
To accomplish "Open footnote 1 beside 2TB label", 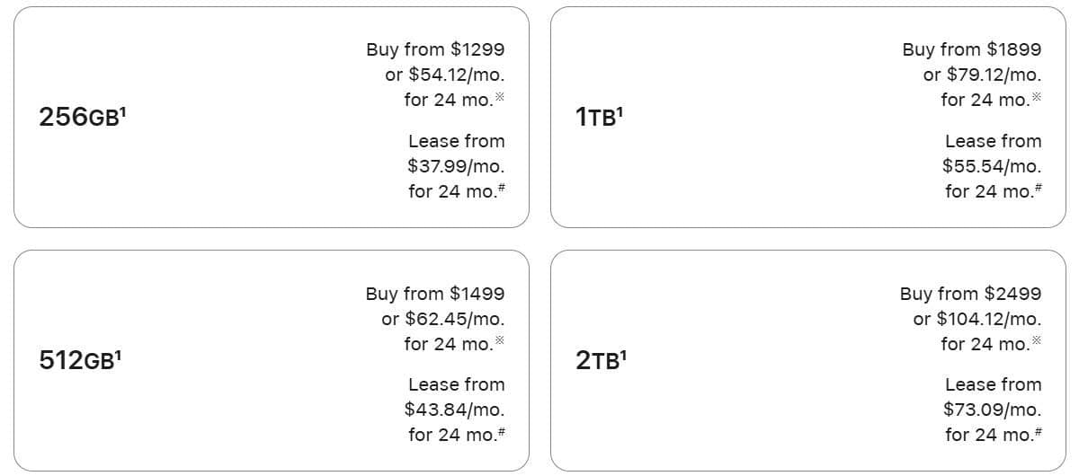I will point(623,354).
